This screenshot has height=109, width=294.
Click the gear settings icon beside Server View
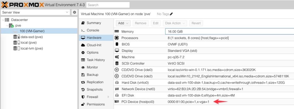pos(74,12)
